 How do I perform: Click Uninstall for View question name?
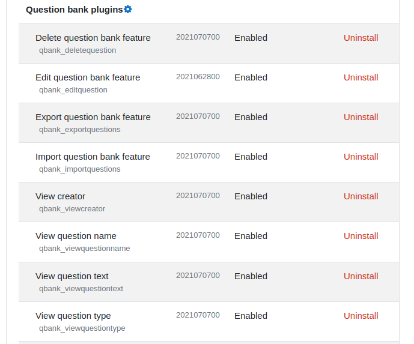tap(361, 236)
